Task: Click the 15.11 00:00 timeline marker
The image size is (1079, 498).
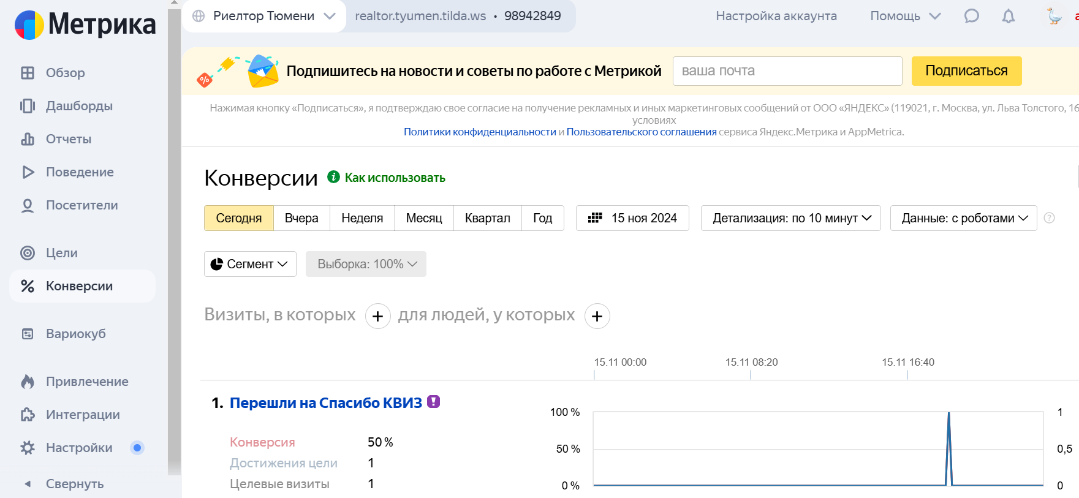Action: click(620, 362)
